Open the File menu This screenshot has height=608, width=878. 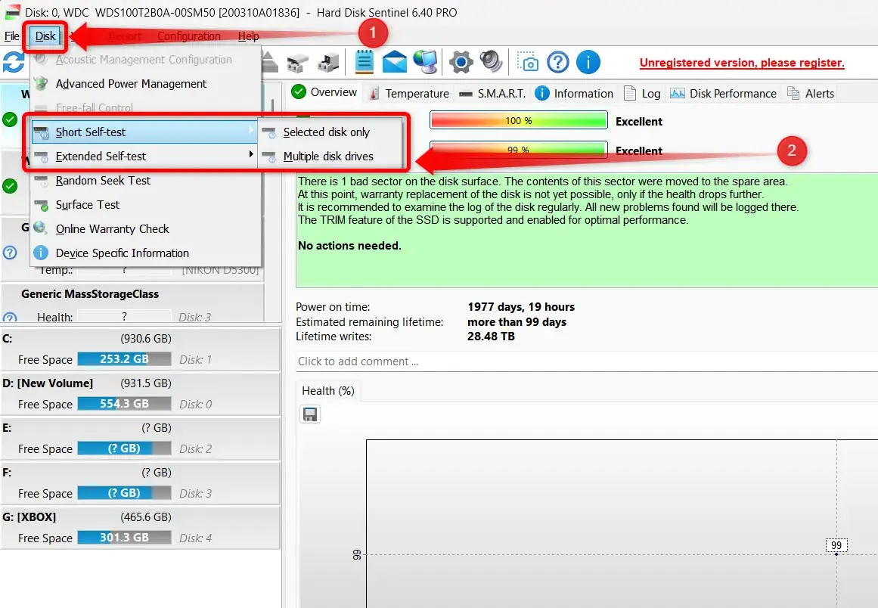(x=12, y=36)
